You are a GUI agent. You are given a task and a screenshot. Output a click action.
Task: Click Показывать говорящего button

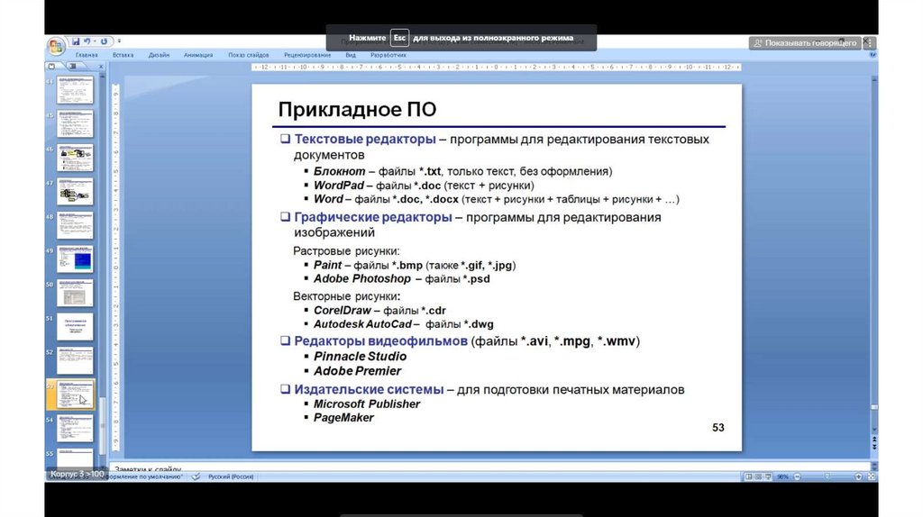805,43
